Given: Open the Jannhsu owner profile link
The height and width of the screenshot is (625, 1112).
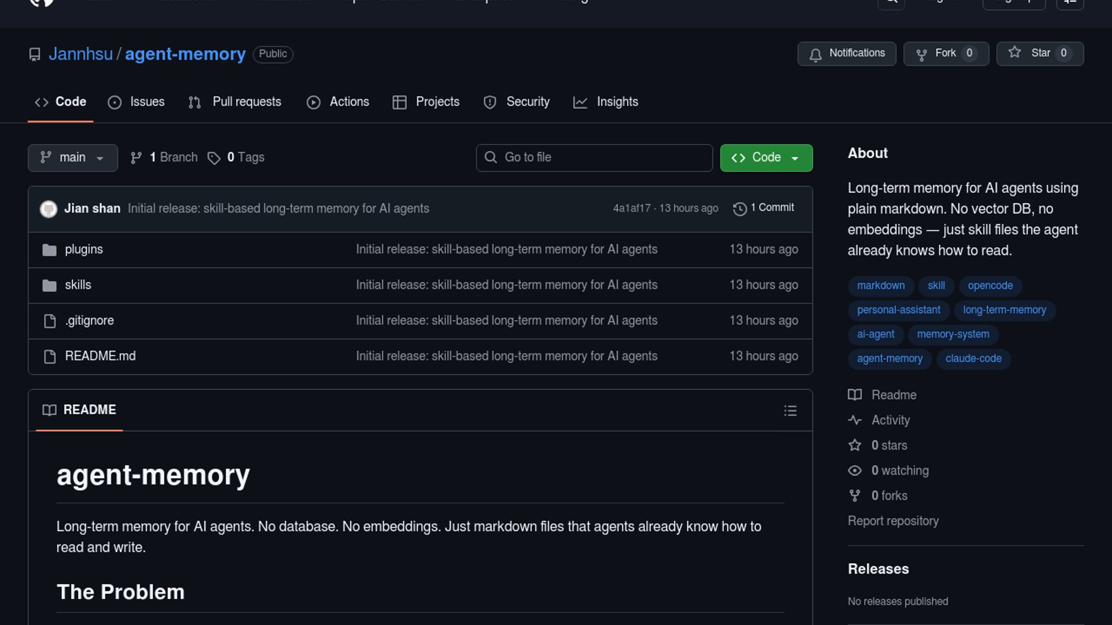Looking at the screenshot, I should (x=81, y=54).
